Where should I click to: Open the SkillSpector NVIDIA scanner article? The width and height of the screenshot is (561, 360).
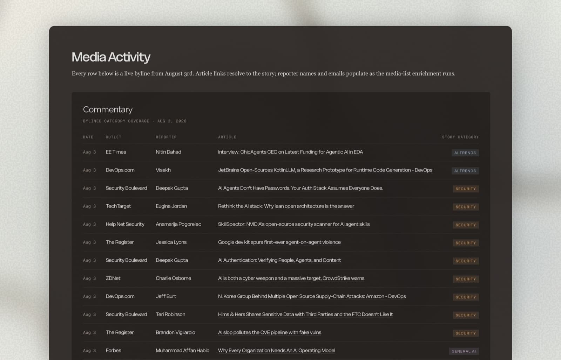(x=294, y=224)
